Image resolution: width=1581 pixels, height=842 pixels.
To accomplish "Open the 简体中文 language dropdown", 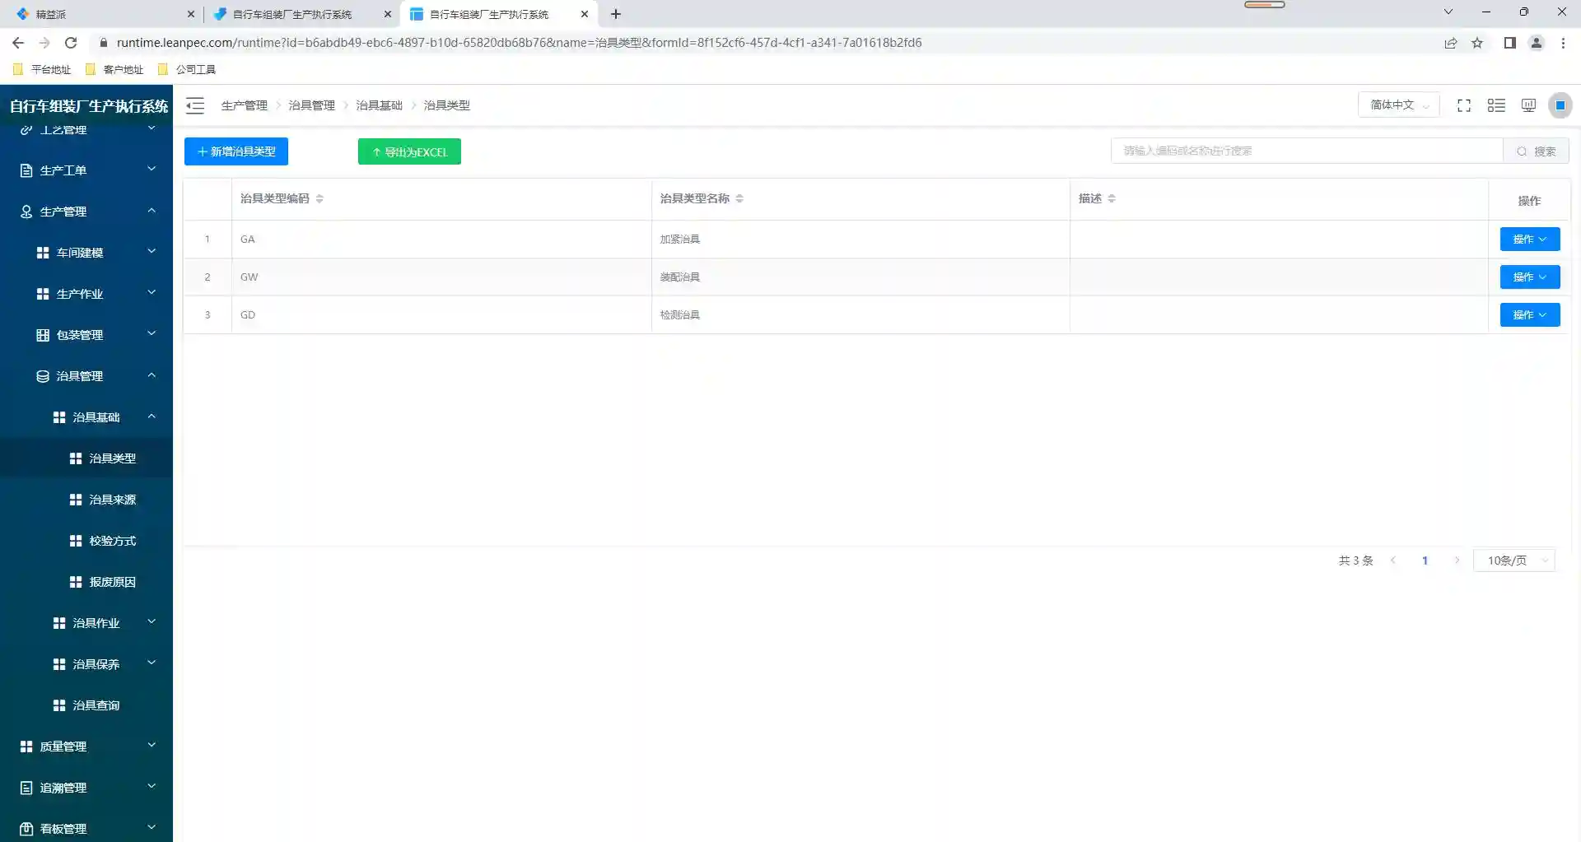I will point(1398,105).
